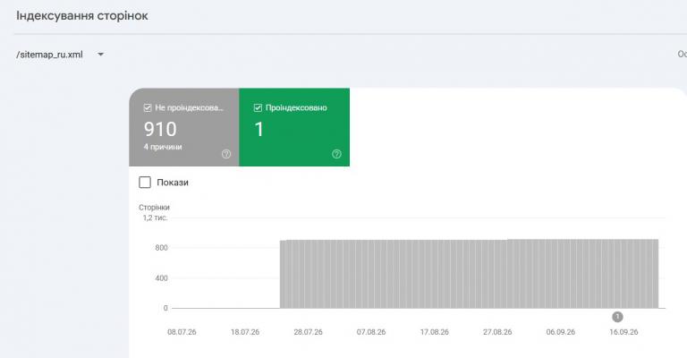The height and width of the screenshot is (358, 687).
Task: Open help icon on not-indexed gray card
Action: (226, 154)
